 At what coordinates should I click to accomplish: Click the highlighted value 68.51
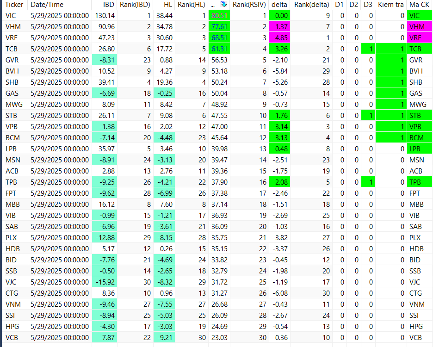(219, 38)
